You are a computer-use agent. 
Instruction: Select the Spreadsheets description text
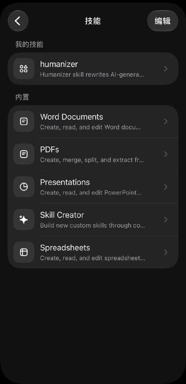[92, 258]
